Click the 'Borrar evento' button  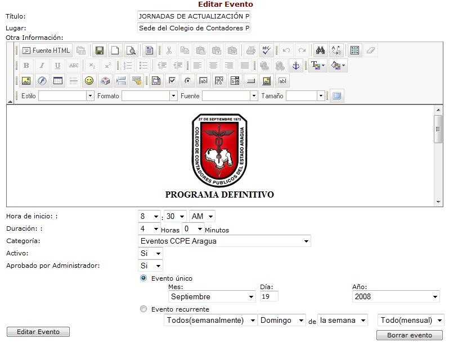coord(410,335)
